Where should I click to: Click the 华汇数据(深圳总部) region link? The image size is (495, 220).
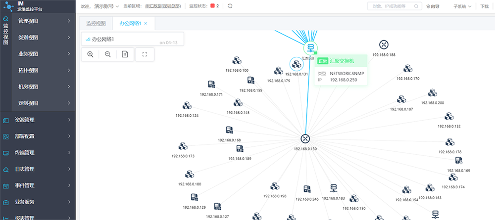pyautogui.click(x=163, y=6)
